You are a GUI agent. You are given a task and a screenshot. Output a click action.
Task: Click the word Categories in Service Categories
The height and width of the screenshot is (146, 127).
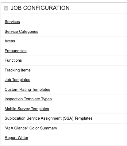29,32
